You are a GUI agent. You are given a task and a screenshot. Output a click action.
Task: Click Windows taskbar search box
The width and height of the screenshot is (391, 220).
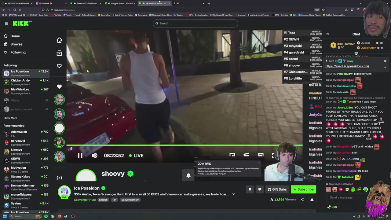25,216
